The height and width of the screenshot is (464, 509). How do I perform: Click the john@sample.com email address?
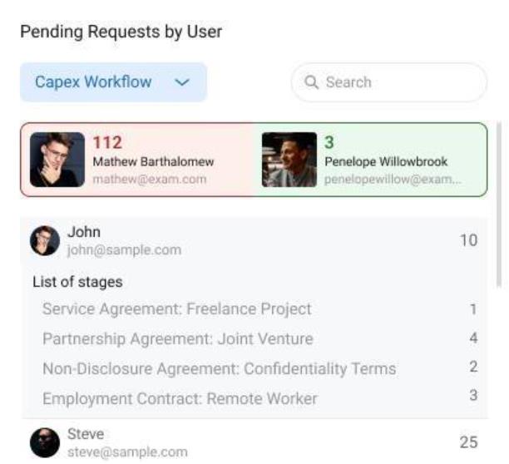pyautogui.click(x=123, y=249)
